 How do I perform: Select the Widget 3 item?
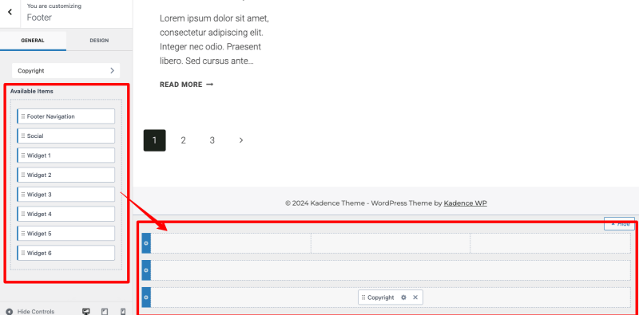(x=66, y=195)
